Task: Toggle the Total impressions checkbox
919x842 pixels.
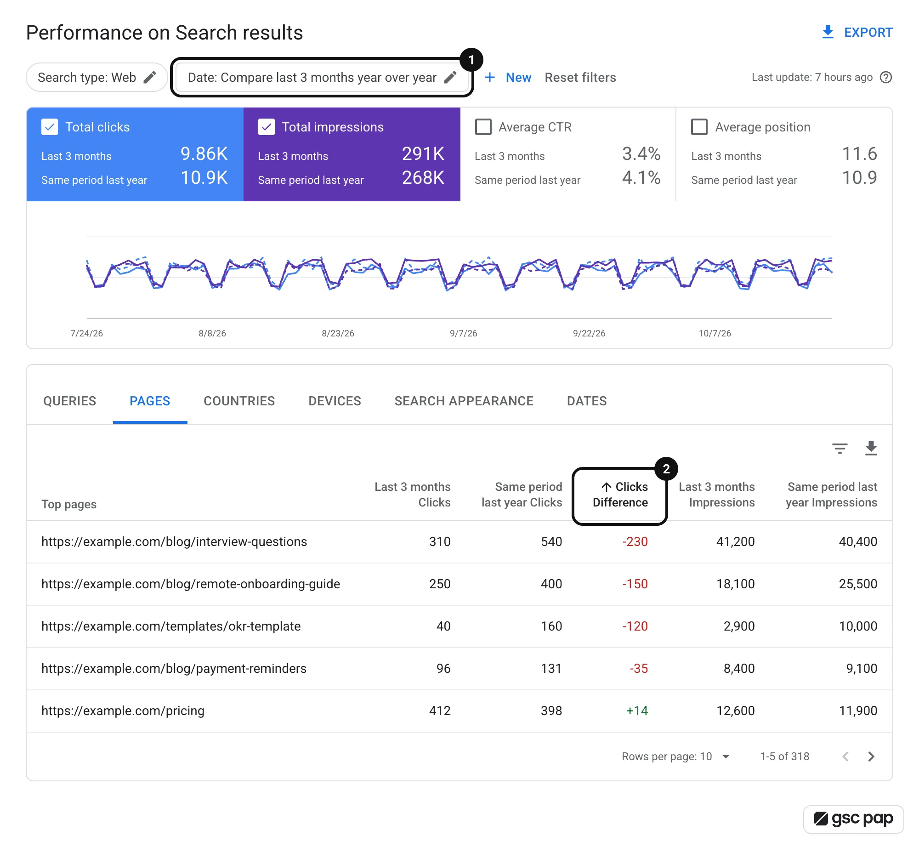Action: click(x=267, y=127)
